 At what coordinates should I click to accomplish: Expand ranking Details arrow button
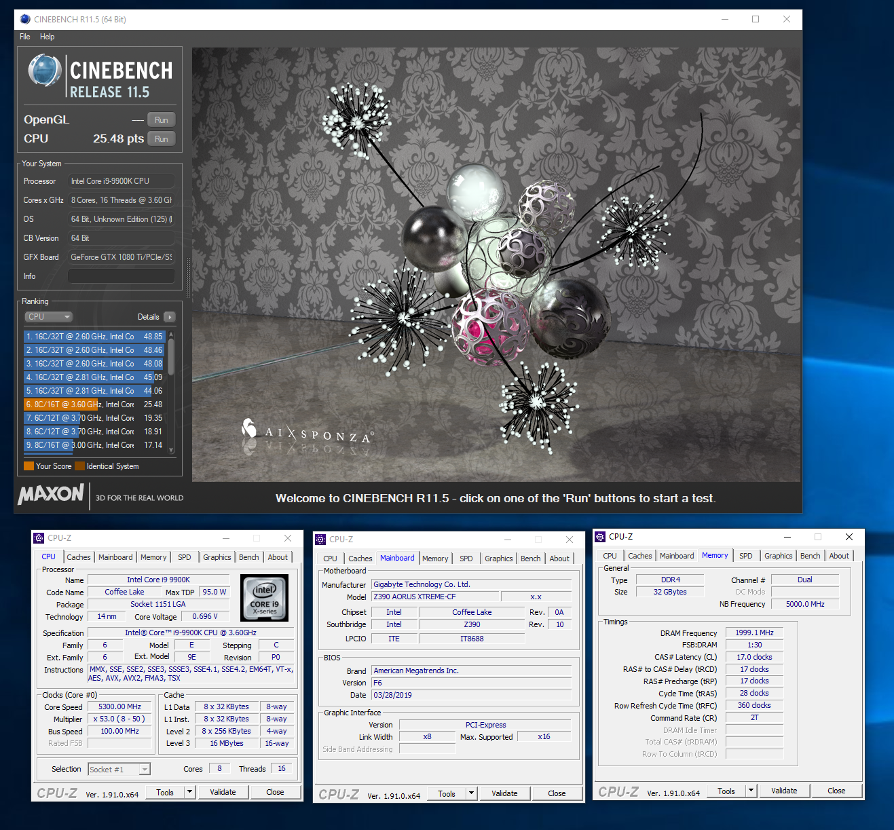pyautogui.click(x=170, y=317)
